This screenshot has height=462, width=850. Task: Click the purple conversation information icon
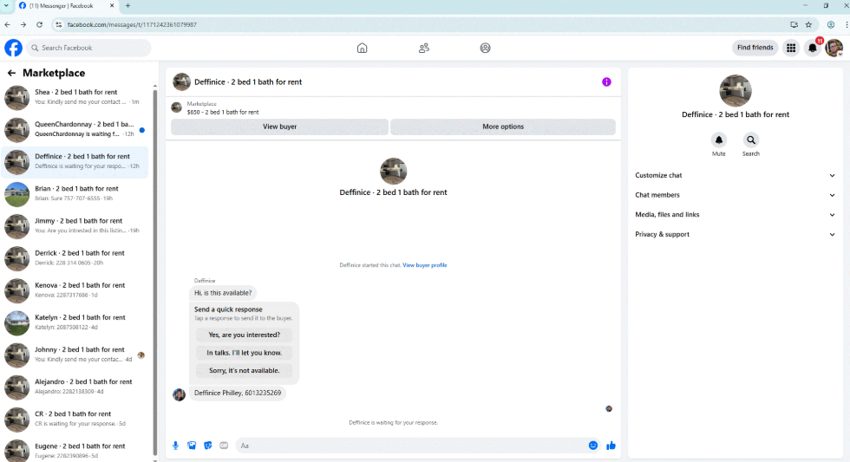[606, 81]
